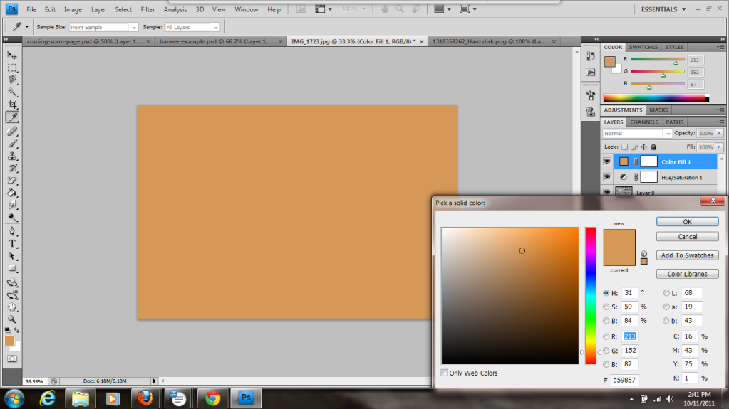This screenshot has height=409, width=729.
Task: Enable Only Web Colors checkbox
Action: click(x=445, y=373)
